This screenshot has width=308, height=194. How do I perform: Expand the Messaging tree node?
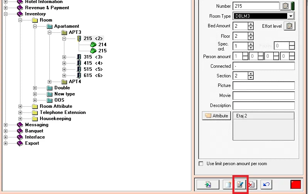(x=5, y=125)
